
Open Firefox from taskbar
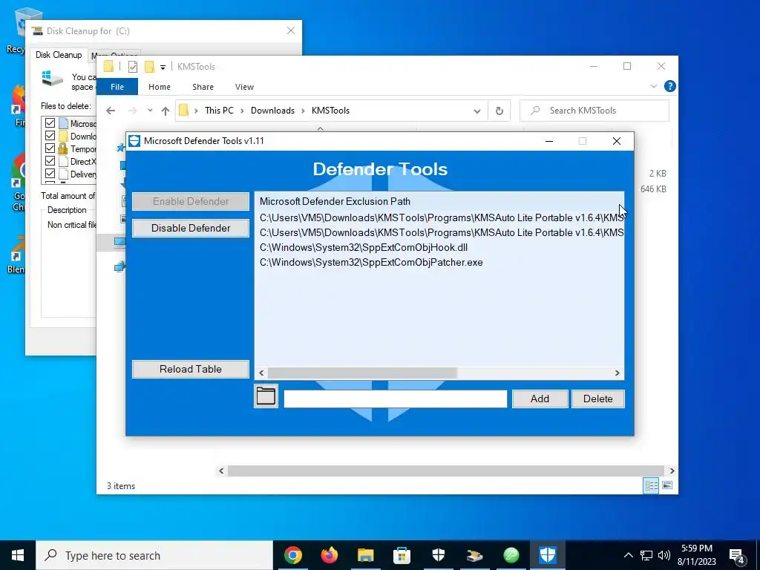329,555
